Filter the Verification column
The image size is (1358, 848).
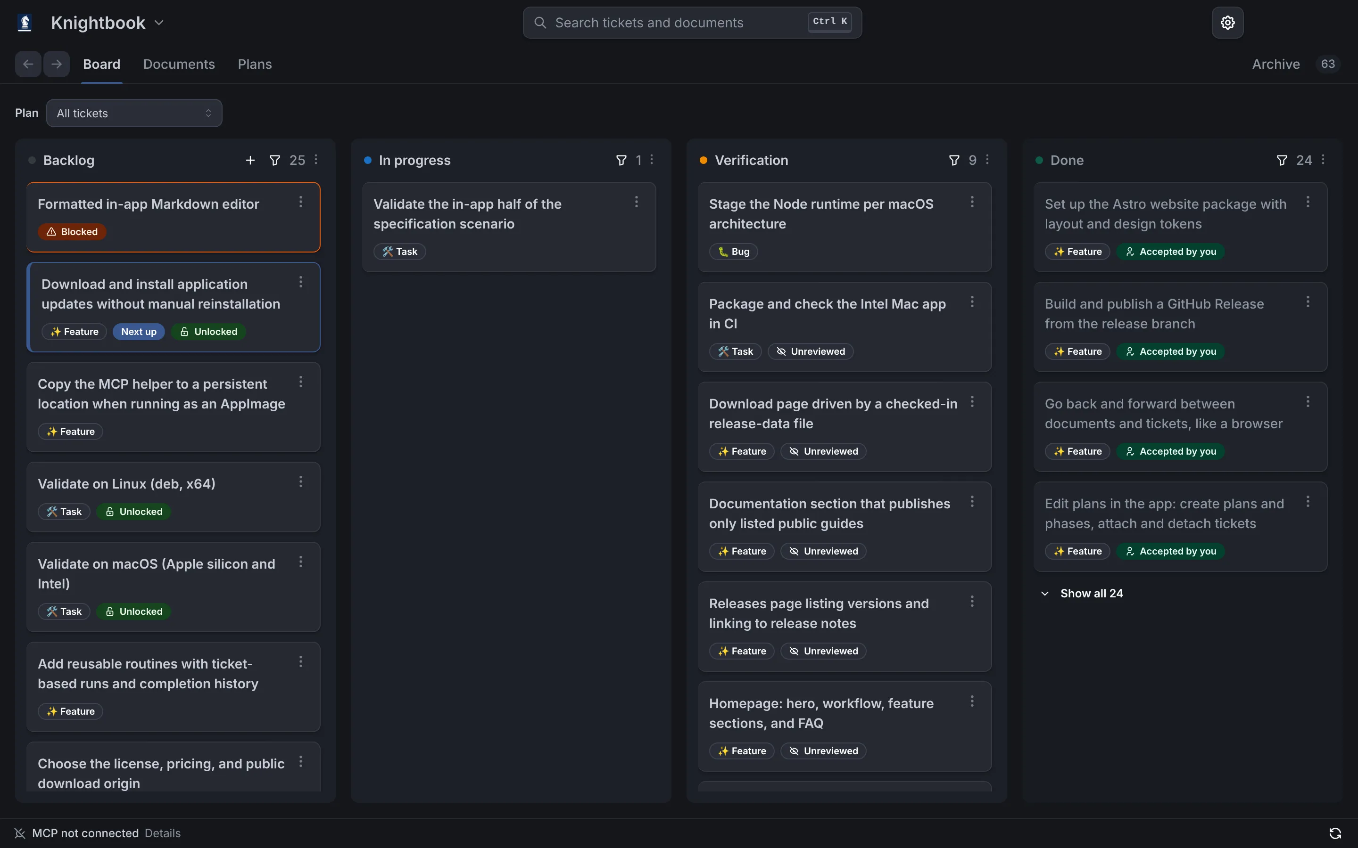[x=954, y=160]
